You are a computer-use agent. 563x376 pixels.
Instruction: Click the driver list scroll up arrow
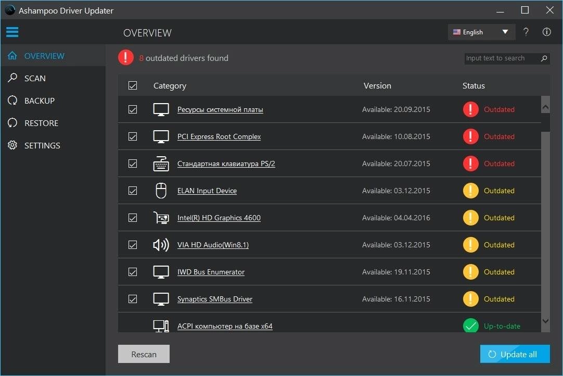545,107
